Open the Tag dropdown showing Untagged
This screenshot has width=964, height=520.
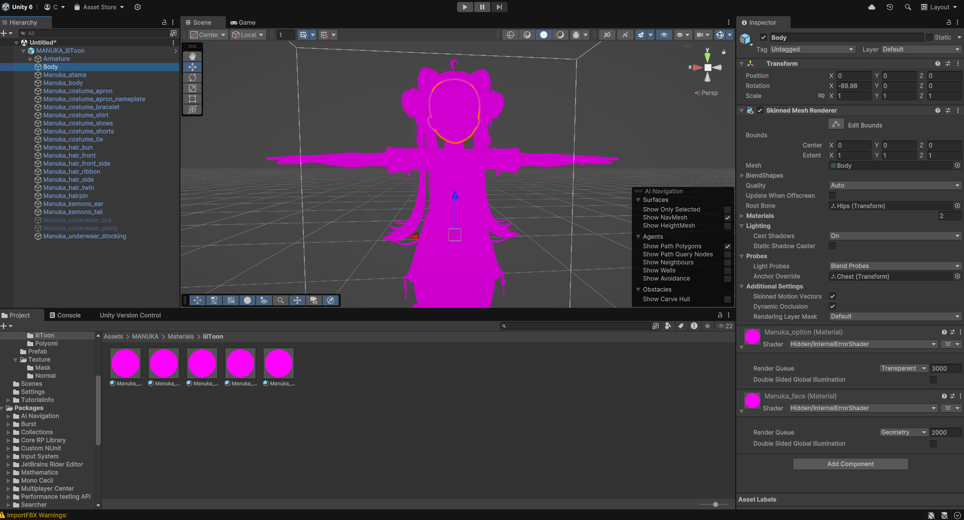click(x=812, y=49)
